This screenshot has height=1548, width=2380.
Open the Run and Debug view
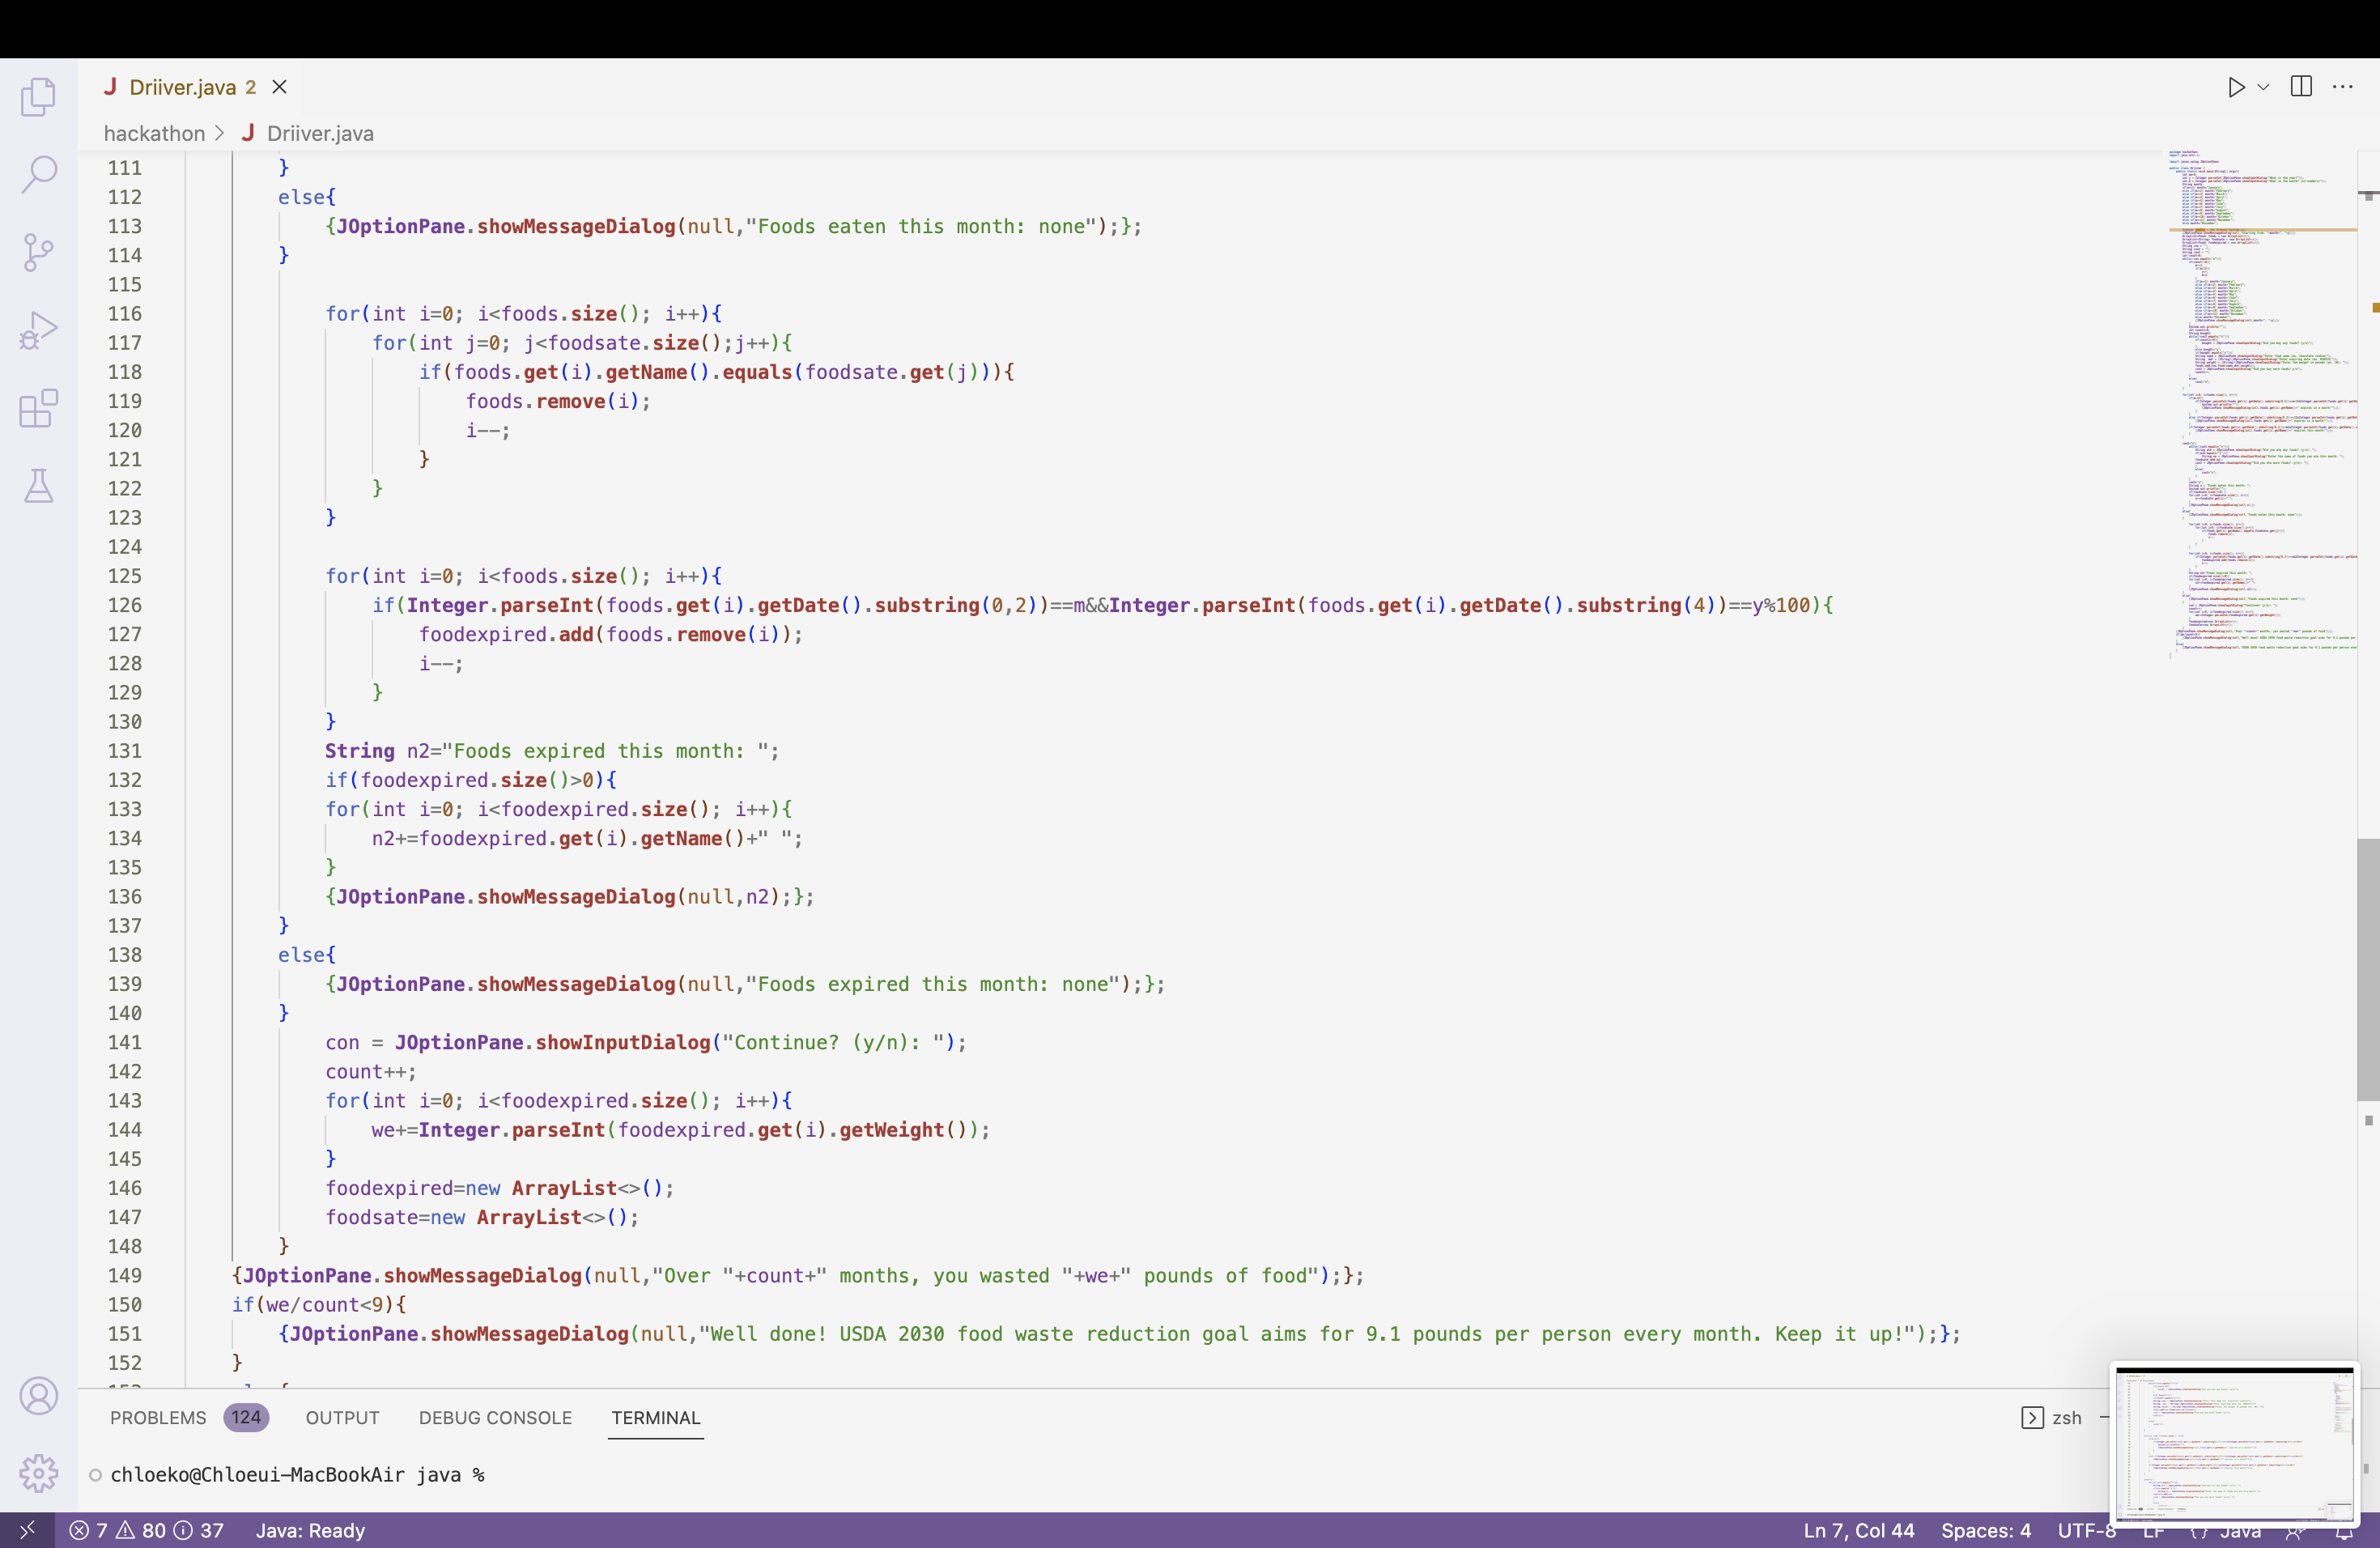coord(38,330)
